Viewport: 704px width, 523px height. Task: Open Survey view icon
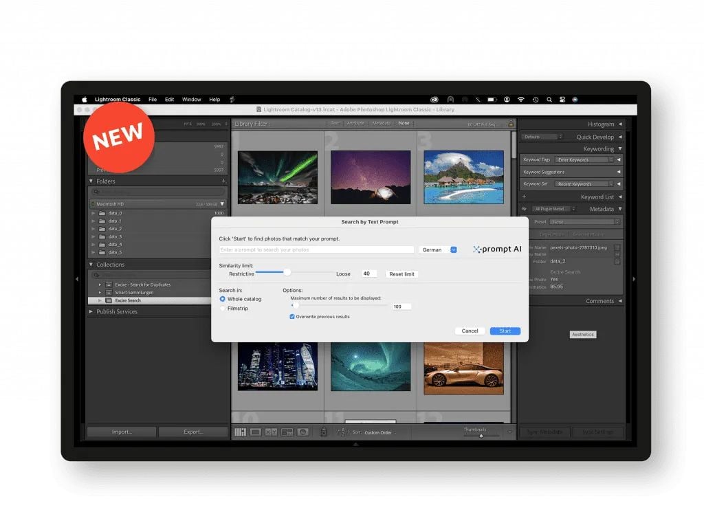287,432
